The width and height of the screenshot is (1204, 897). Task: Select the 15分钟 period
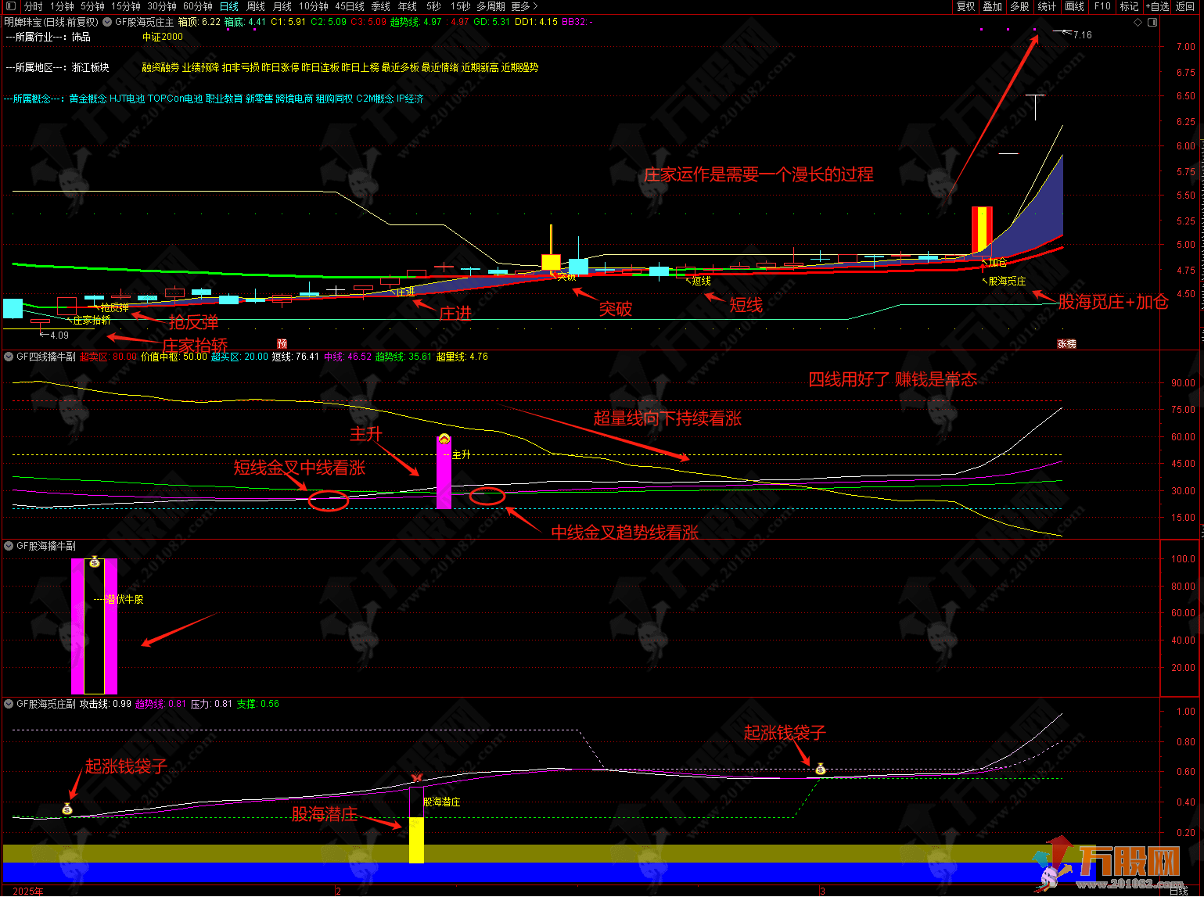click(x=126, y=6)
